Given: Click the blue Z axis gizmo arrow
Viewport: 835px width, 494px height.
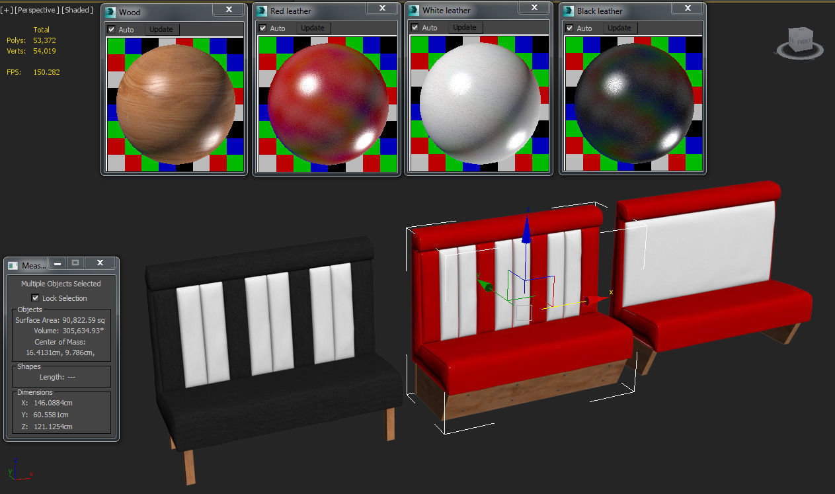Looking at the screenshot, I should (527, 229).
